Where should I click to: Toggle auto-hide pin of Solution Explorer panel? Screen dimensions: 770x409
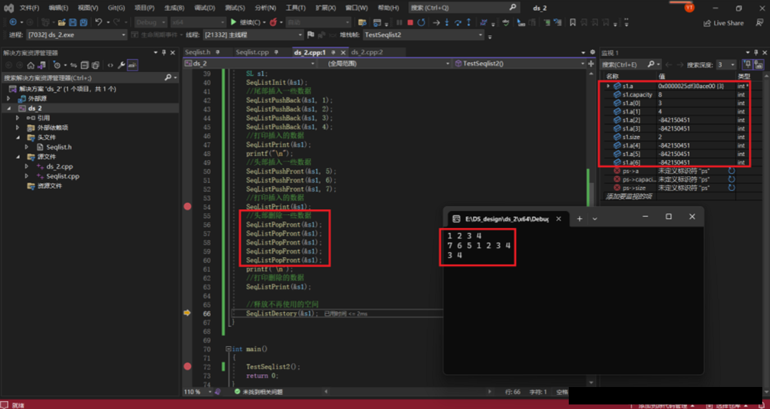click(x=164, y=52)
